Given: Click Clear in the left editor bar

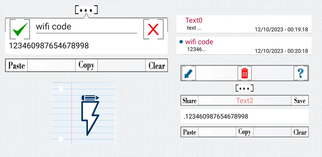Looking at the screenshot, I should click(157, 65).
